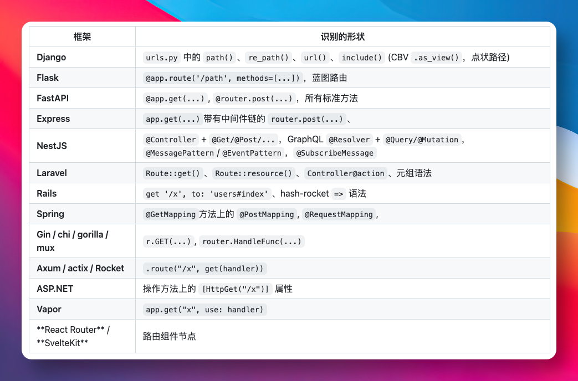Image resolution: width=578 pixels, height=381 pixels.
Task: Select the app.get("x", use: handler) snippet
Action: [x=205, y=310]
